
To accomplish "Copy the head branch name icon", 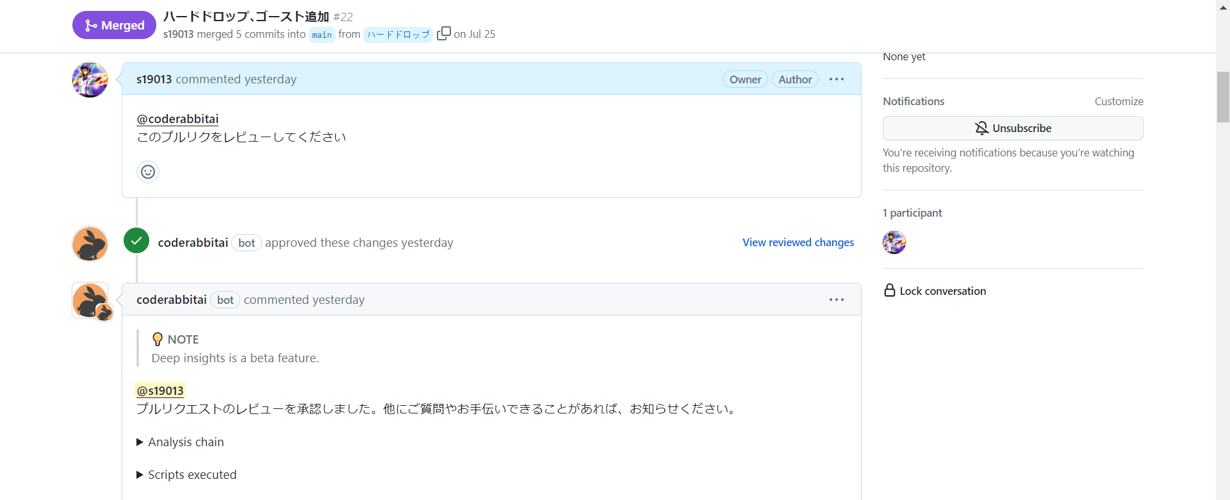I will pos(443,33).
